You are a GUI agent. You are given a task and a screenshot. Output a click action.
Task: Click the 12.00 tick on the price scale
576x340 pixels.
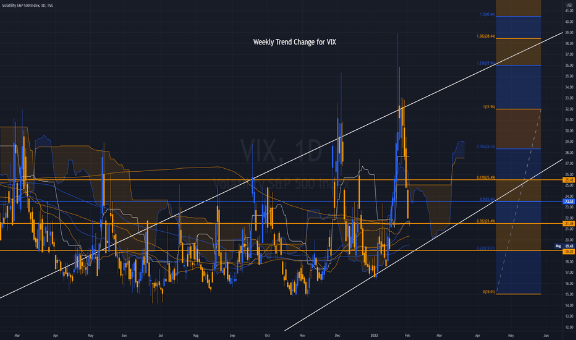569,327
